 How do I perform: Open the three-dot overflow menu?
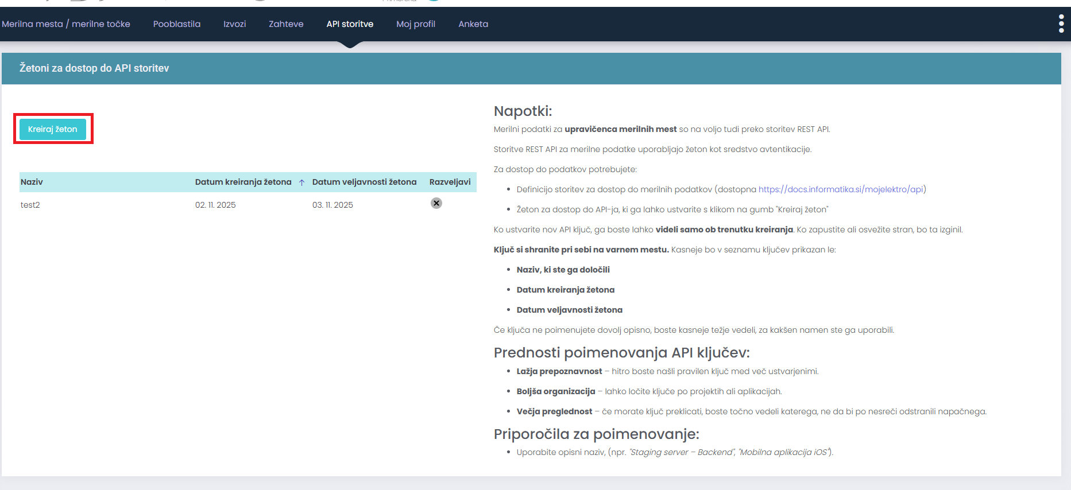click(1061, 24)
